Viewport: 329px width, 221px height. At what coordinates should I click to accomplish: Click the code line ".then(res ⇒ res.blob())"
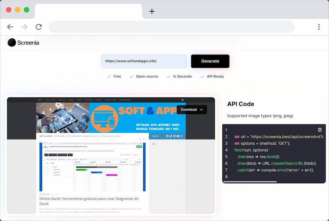258,157
